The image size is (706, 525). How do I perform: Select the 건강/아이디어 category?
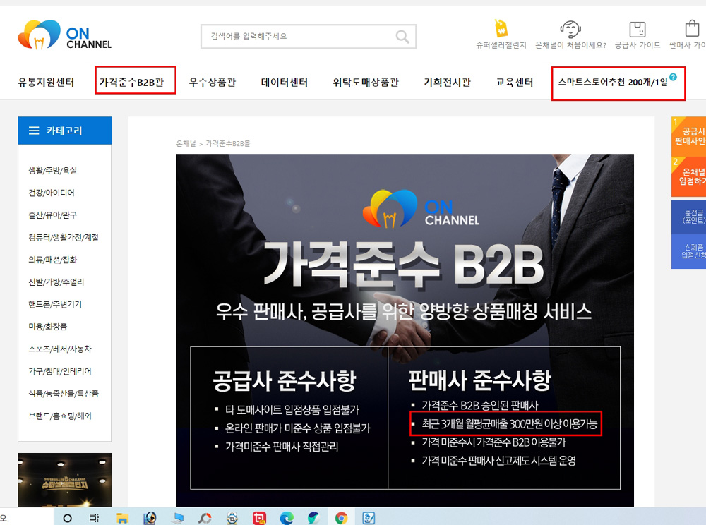pos(52,193)
